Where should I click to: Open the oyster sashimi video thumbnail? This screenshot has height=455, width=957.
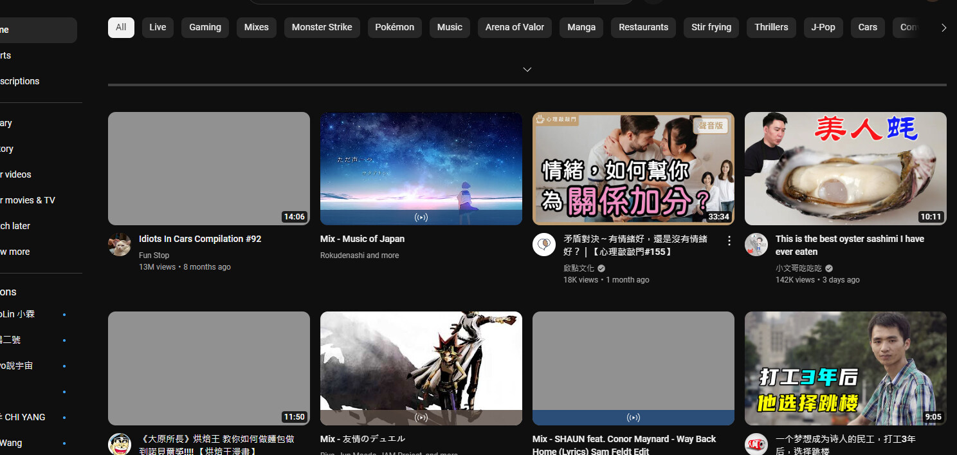(x=846, y=169)
